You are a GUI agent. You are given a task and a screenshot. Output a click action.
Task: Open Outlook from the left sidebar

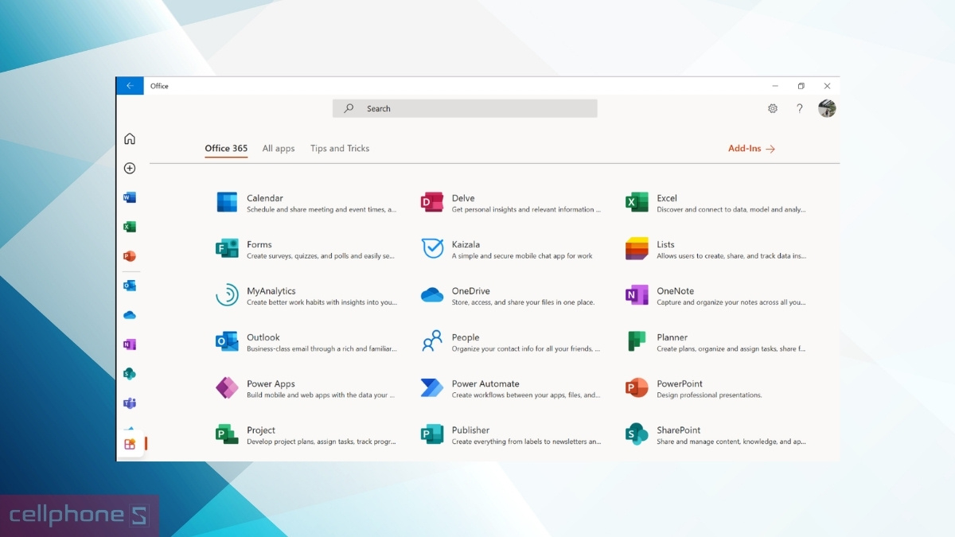click(x=130, y=286)
